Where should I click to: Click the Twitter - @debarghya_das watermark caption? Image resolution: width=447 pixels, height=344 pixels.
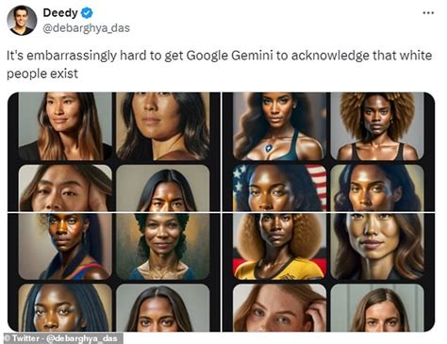tap(63, 338)
